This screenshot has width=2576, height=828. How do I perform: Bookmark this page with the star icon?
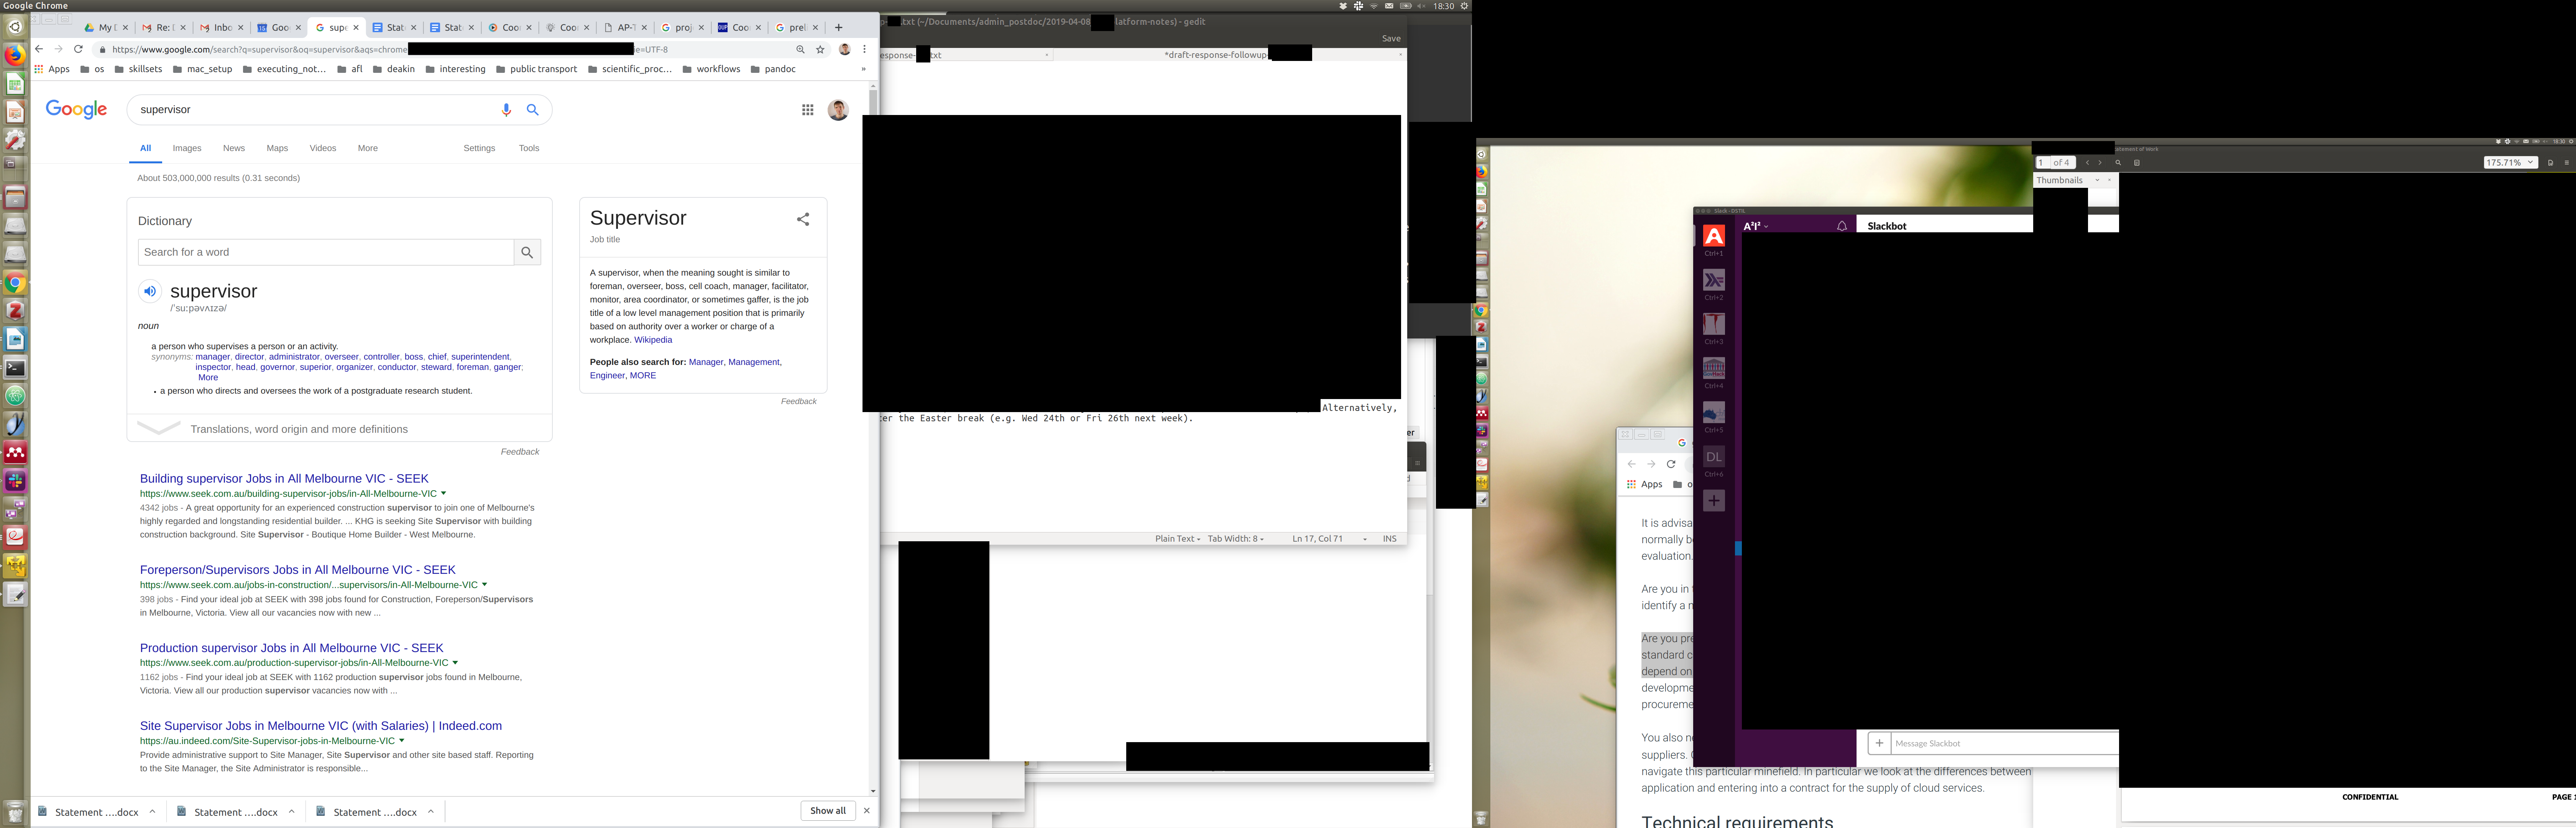(820, 49)
